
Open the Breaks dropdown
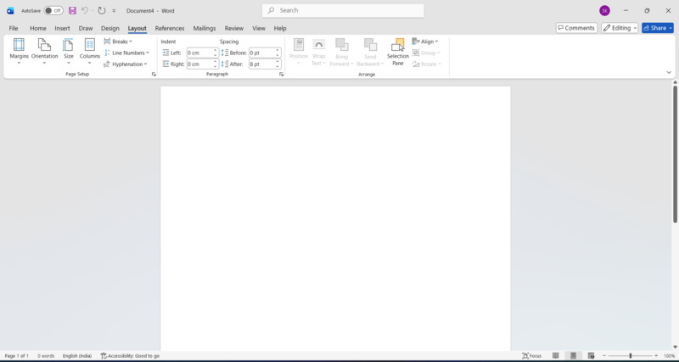coord(118,42)
